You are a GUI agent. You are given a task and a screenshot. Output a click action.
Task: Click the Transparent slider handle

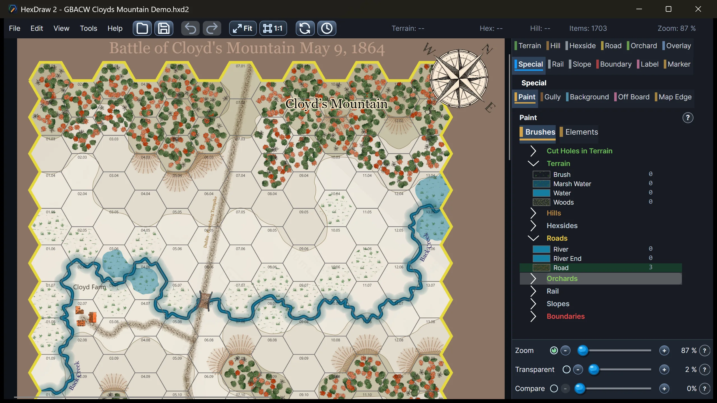pyautogui.click(x=593, y=369)
